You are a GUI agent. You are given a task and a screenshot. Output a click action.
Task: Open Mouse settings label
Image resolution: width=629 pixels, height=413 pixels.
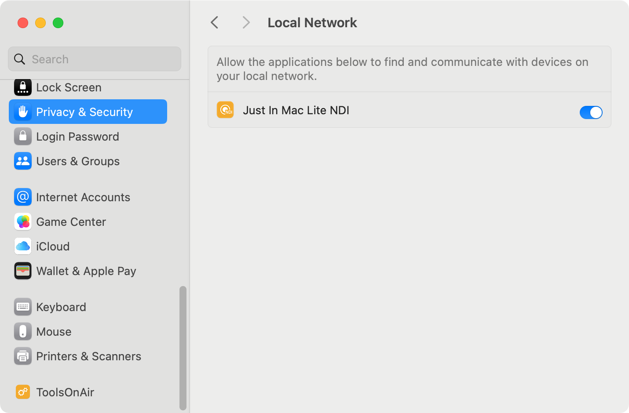point(54,332)
